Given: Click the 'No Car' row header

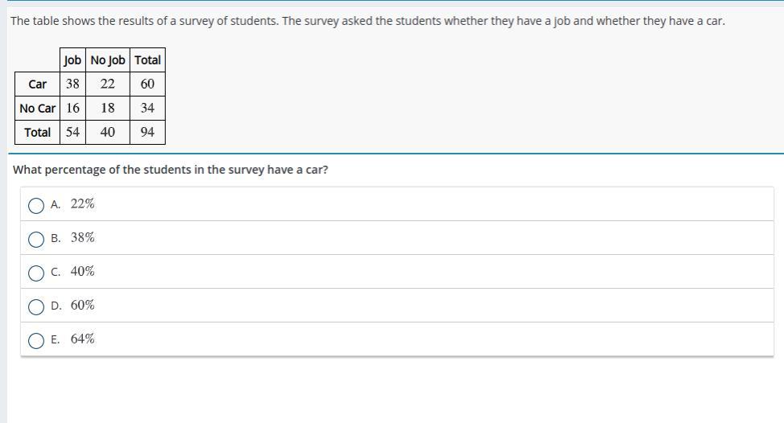Looking at the screenshot, I should pyautogui.click(x=38, y=108).
